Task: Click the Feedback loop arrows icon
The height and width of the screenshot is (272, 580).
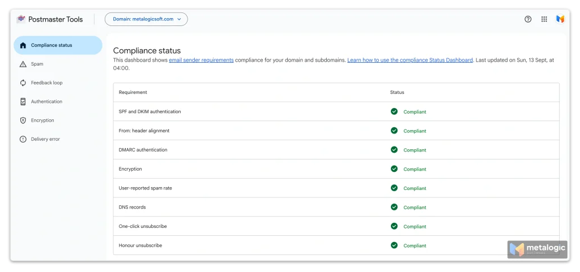Action: coord(23,83)
